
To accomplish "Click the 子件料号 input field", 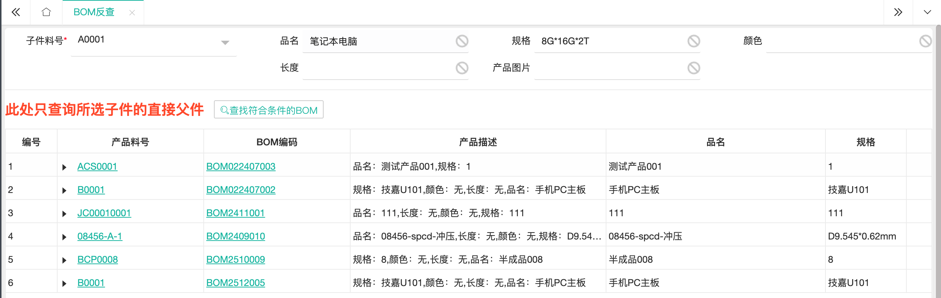I will pos(146,40).
